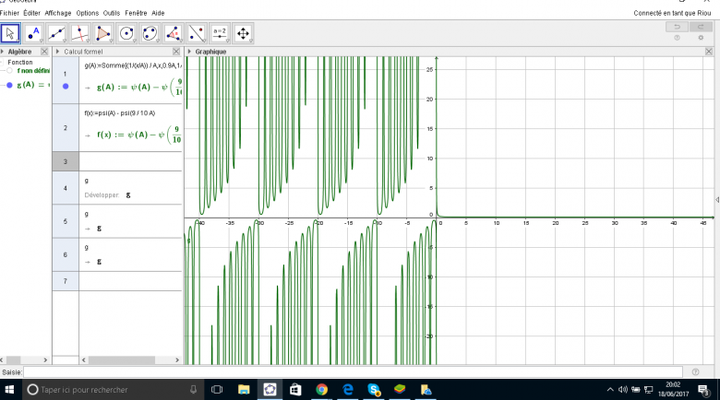Select the Point tool
The height and width of the screenshot is (400, 720).
click(34, 34)
